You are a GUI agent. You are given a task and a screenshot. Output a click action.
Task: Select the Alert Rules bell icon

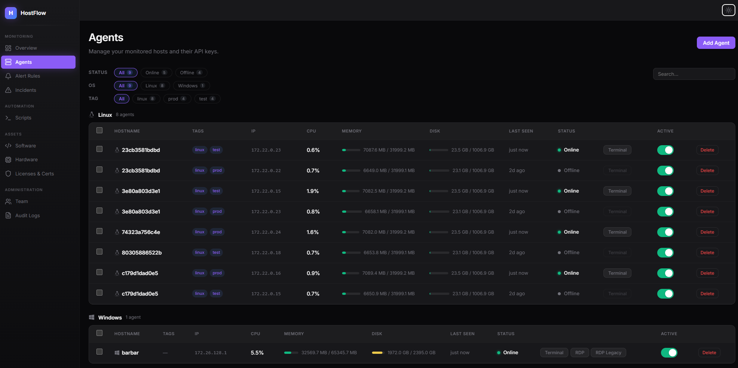[9, 76]
